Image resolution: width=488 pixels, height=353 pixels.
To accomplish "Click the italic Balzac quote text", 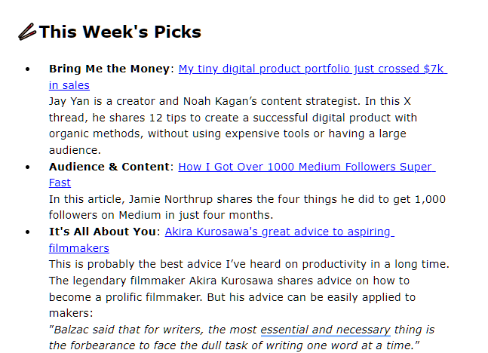I will [x=241, y=337].
